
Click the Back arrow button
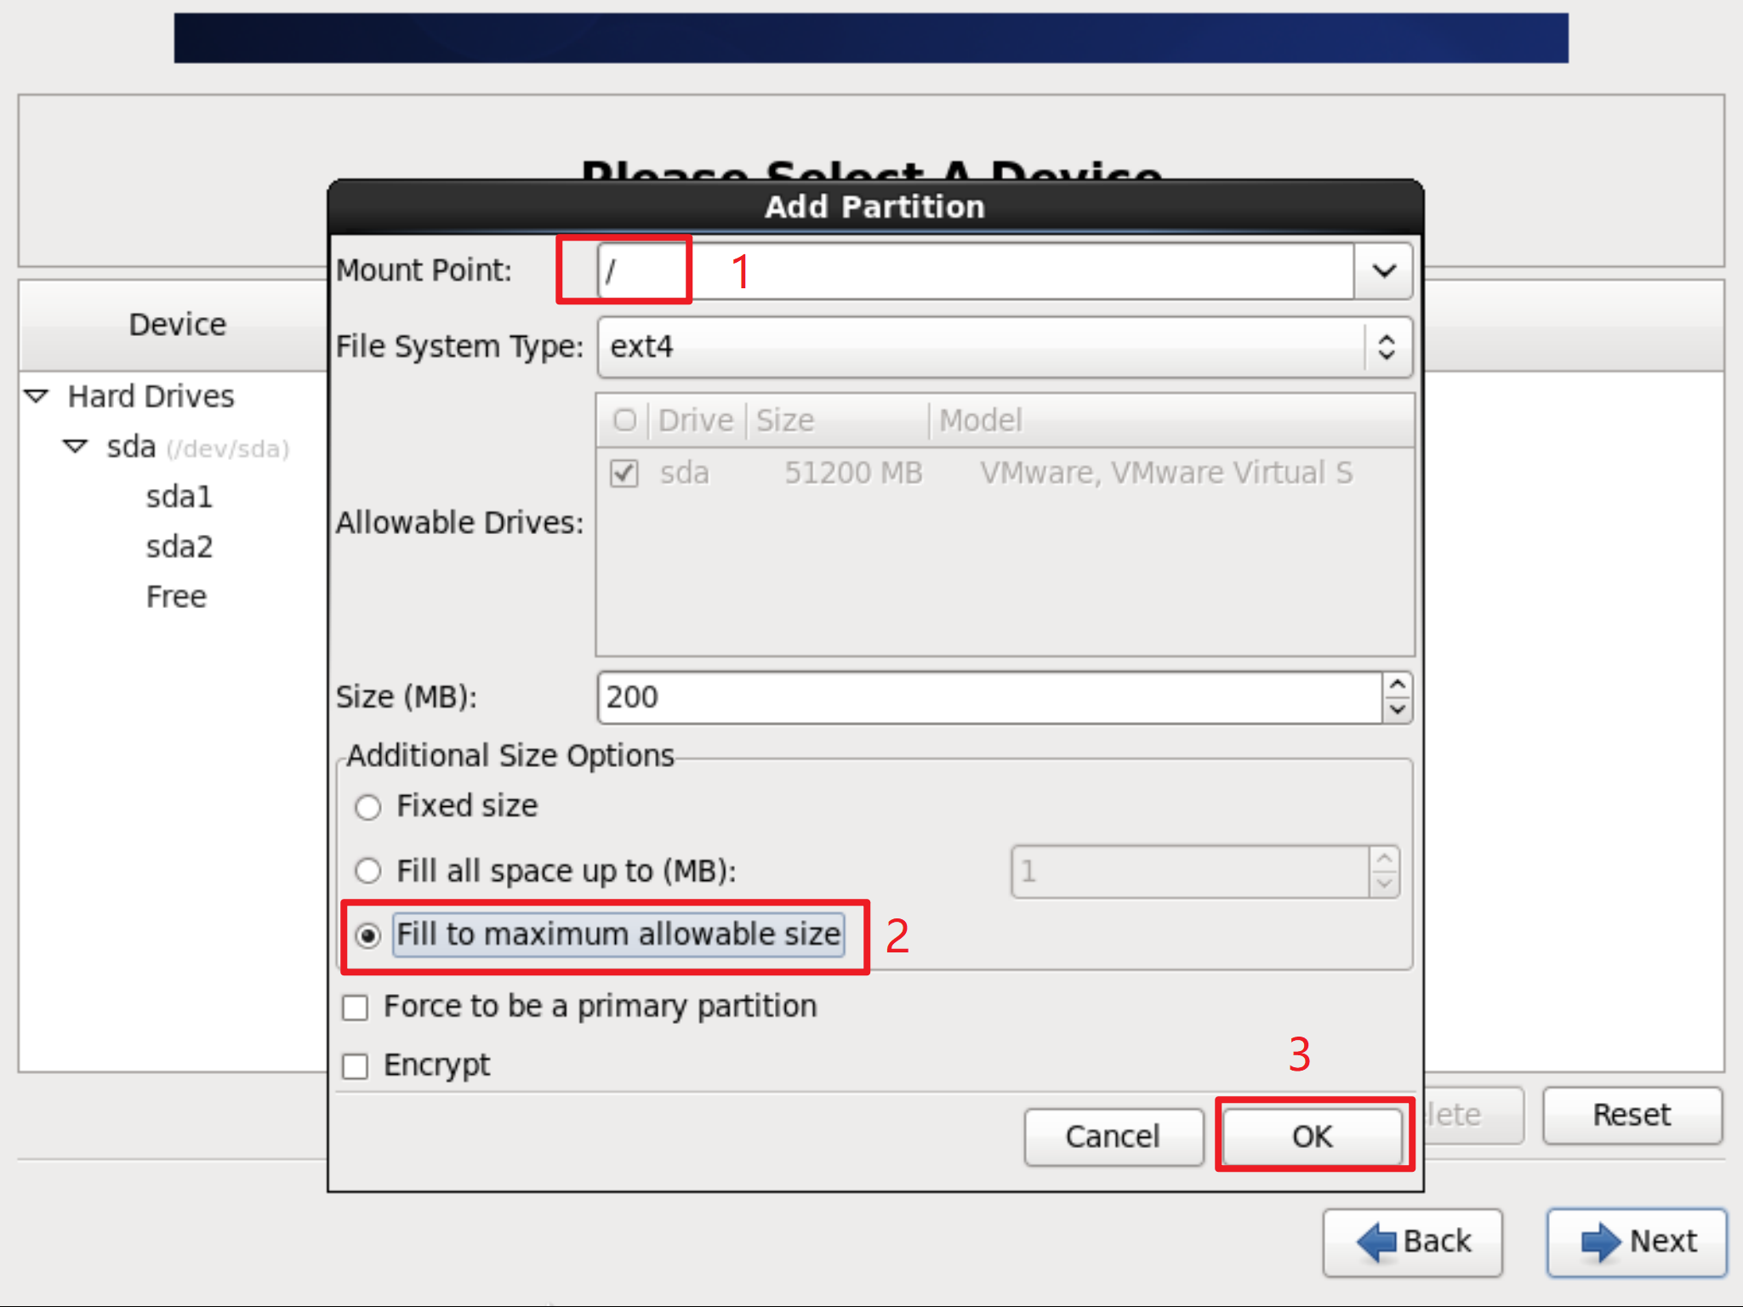1412,1242
